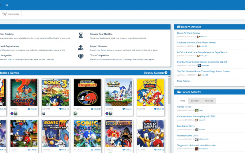Open Completionator Gaming Night 6/19/21 post
This screenshot has height=153, width=245.
click(x=196, y=117)
